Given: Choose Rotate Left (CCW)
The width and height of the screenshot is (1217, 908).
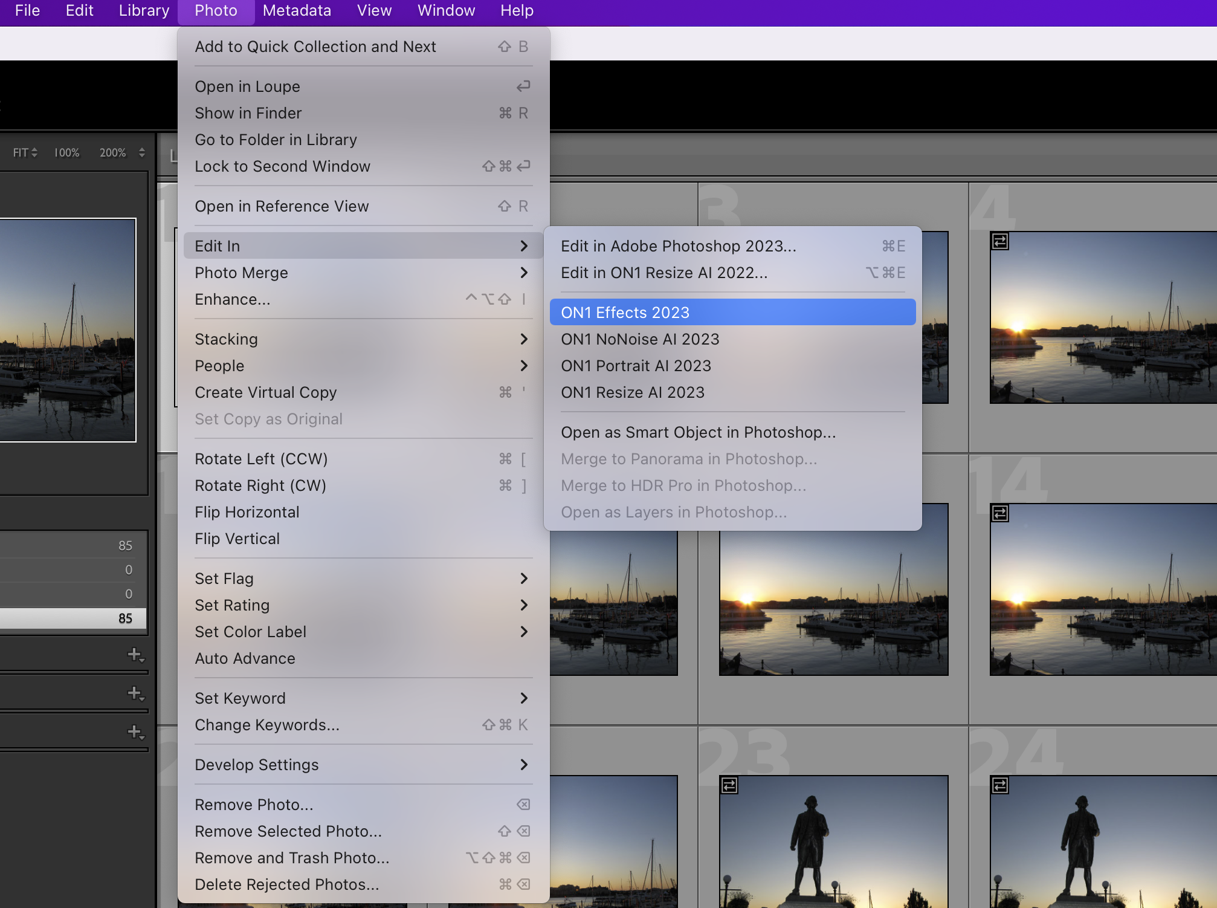Looking at the screenshot, I should pyautogui.click(x=363, y=459).
